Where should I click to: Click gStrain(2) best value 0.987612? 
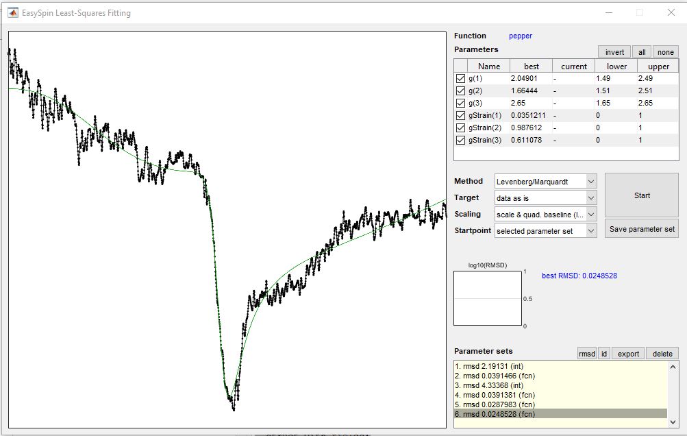pos(532,128)
